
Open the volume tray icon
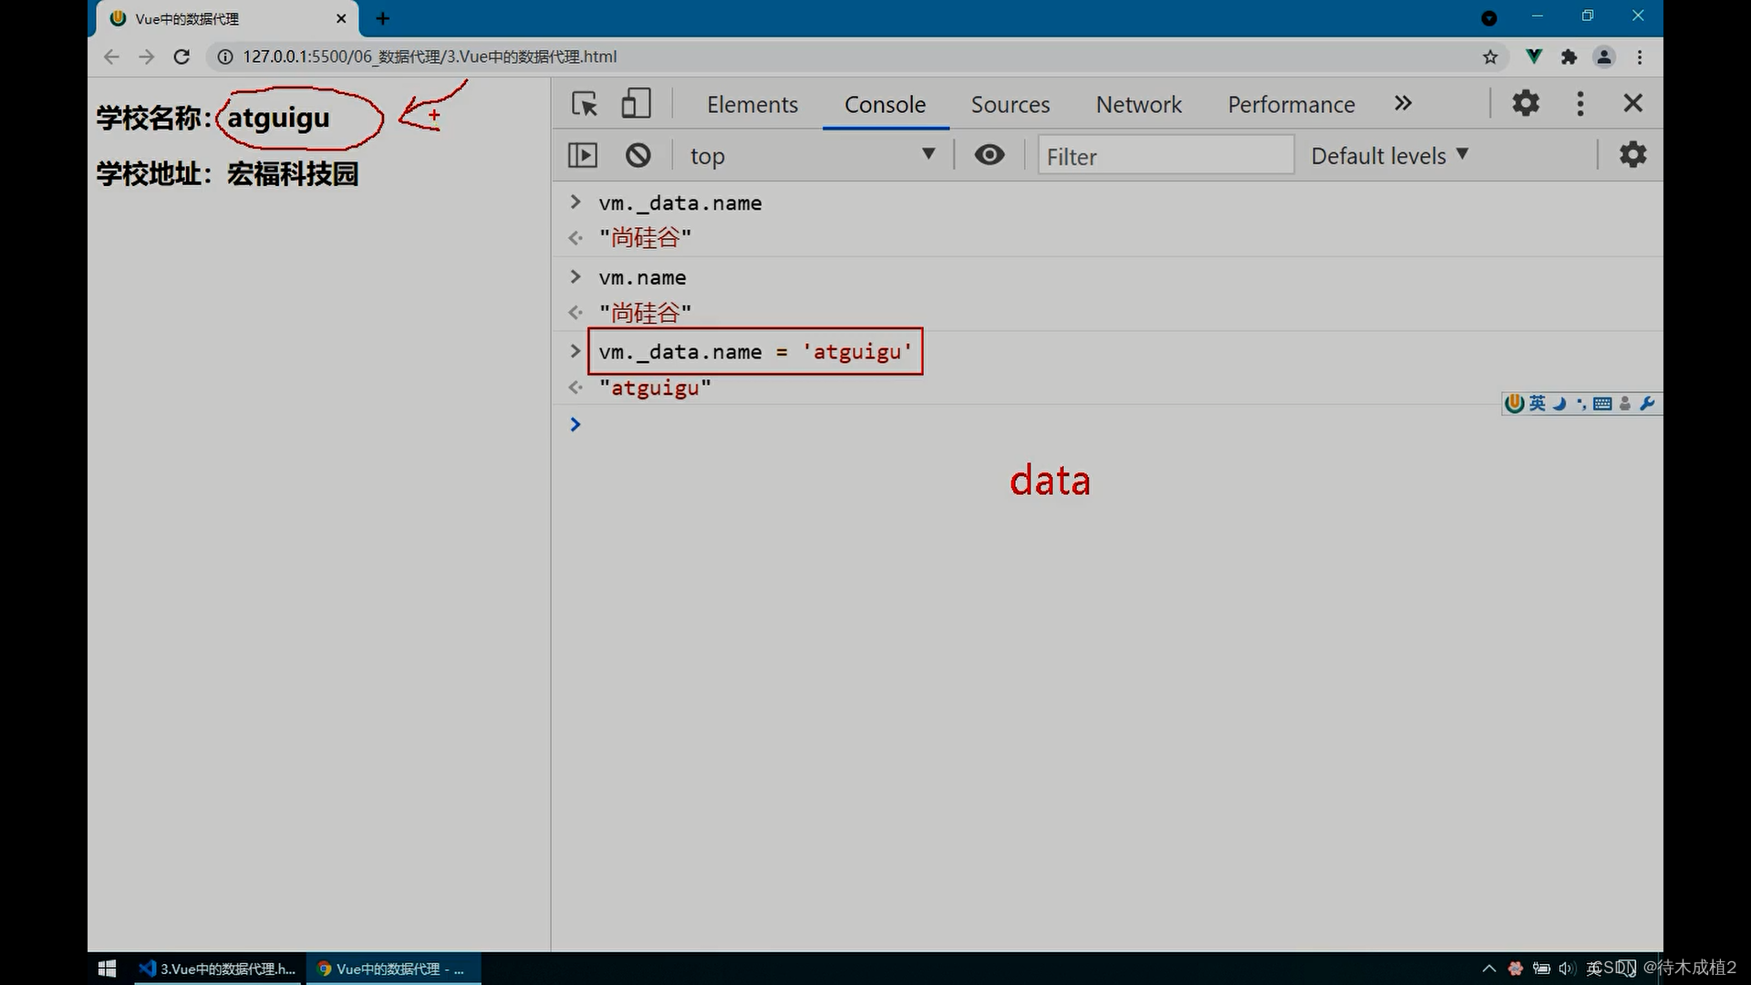click(1567, 969)
